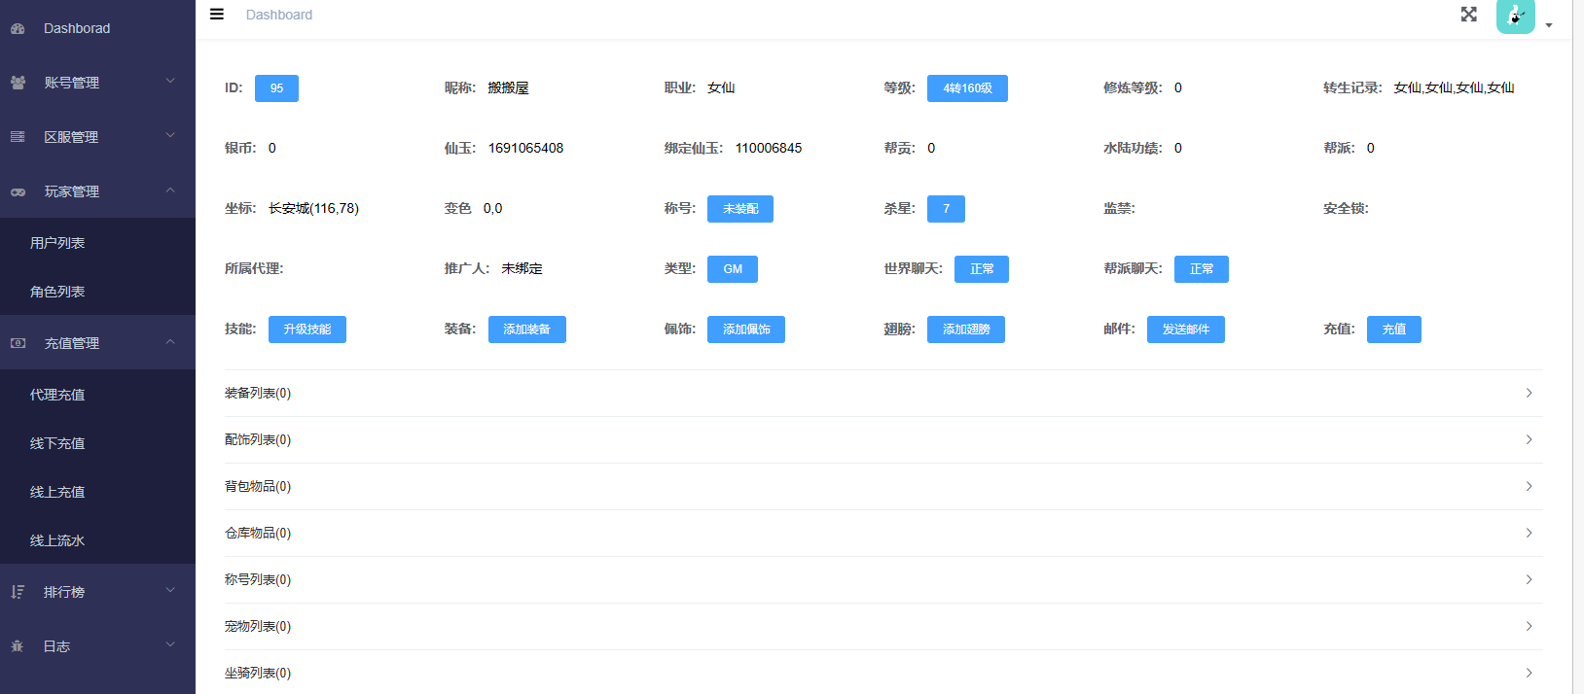The height and width of the screenshot is (694, 1584).
Task: Click the 账号管理 users icon
Action: coord(18,84)
